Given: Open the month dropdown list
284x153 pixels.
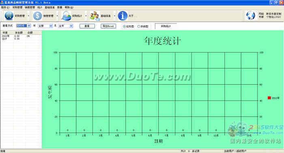Looking at the screenshot, I should (71, 26).
